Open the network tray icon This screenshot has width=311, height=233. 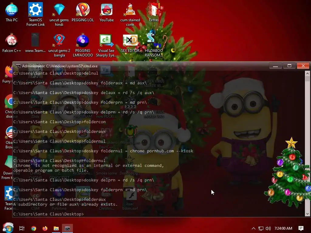tap(261, 228)
